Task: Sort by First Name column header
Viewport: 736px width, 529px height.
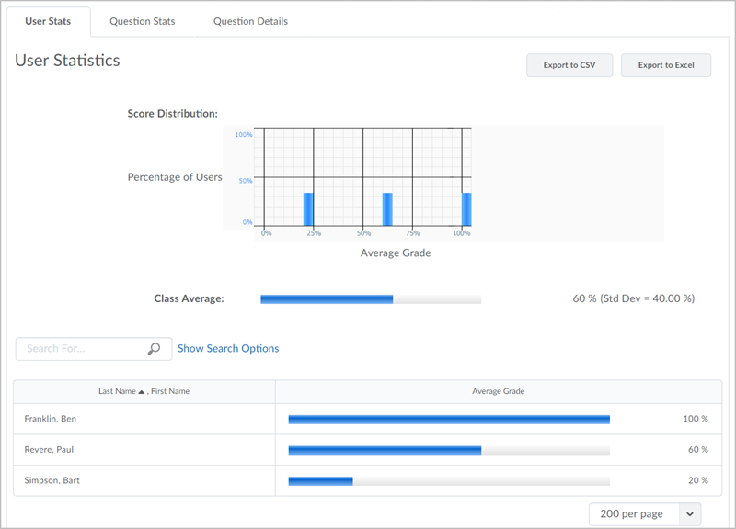Action: [x=170, y=391]
